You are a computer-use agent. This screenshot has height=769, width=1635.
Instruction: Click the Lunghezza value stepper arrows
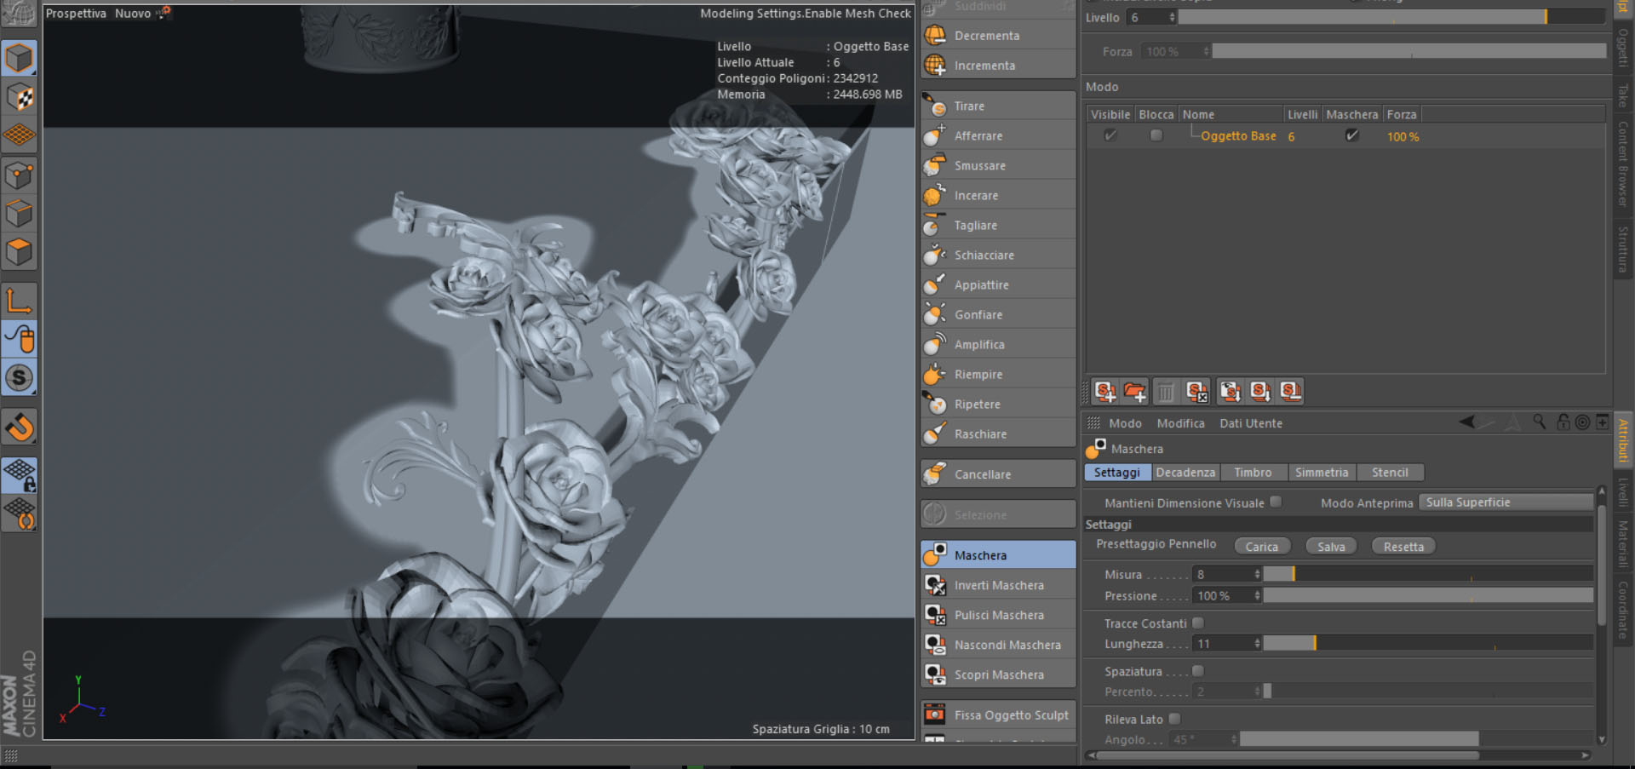pyautogui.click(x=1257, y=644)
